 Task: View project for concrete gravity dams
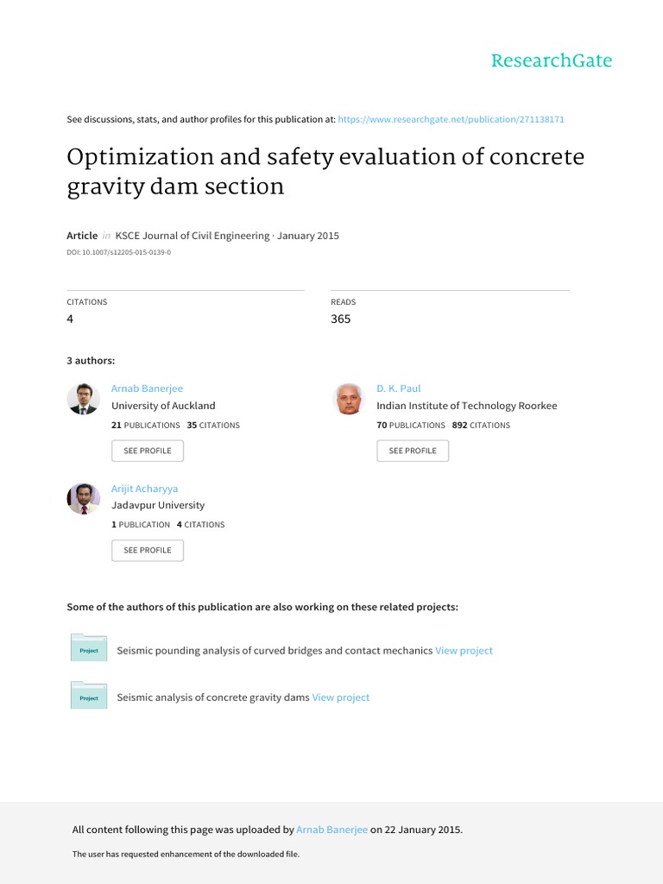[340, 698]
